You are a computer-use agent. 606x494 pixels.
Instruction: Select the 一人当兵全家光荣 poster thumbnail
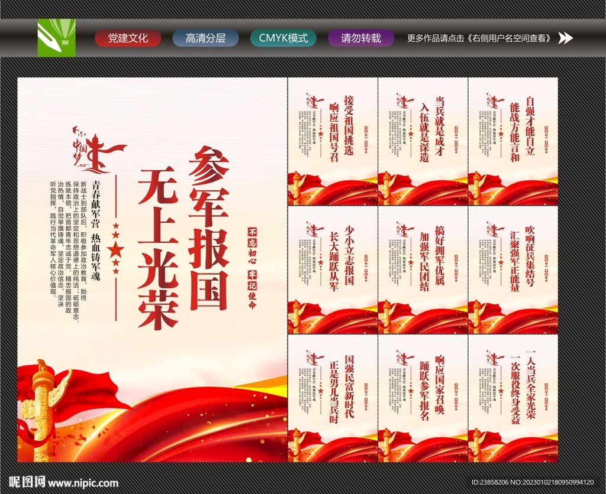point(513,399)
